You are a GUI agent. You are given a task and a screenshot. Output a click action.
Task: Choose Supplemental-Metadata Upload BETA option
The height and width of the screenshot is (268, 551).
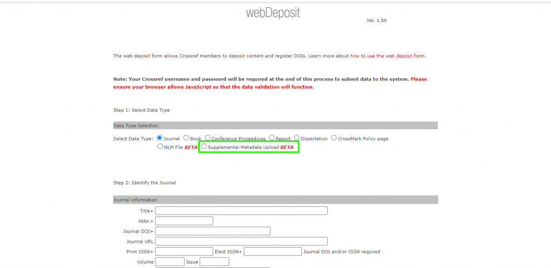[x=204, y=147]
